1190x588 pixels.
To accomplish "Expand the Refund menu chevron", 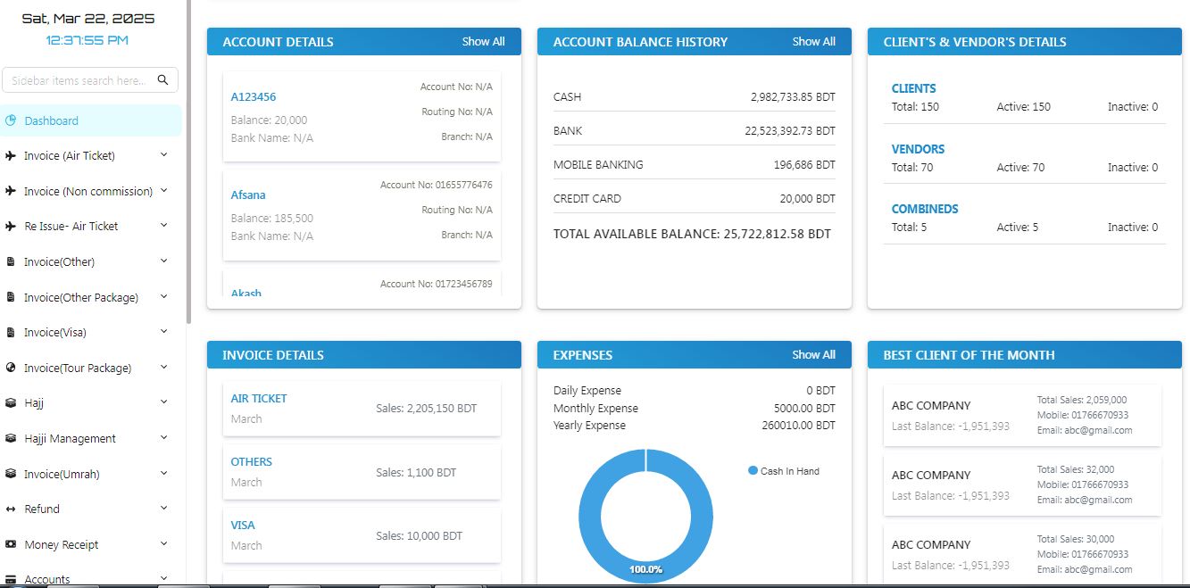I will (x=163, y=508).
